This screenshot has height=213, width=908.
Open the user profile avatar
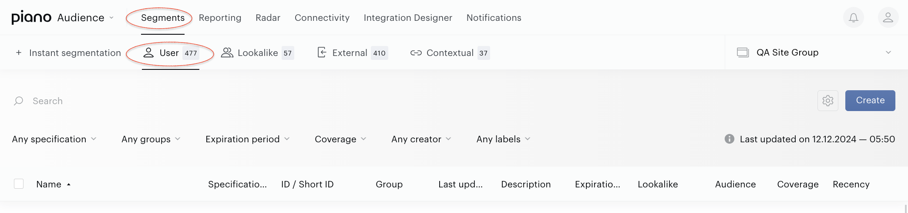(888, 18)
